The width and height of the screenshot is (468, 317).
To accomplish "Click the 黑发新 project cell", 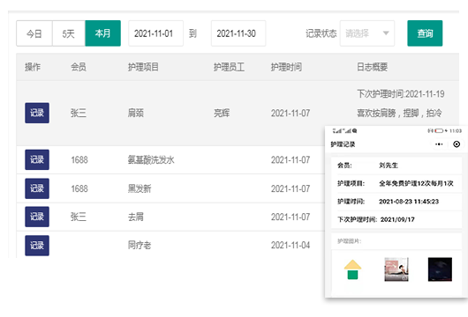I will click(140, 188).
